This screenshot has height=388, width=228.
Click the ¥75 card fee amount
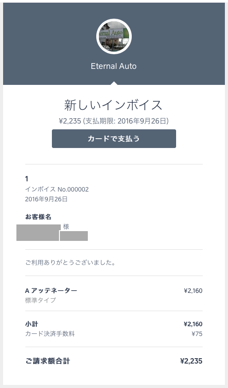pos(197,334)
